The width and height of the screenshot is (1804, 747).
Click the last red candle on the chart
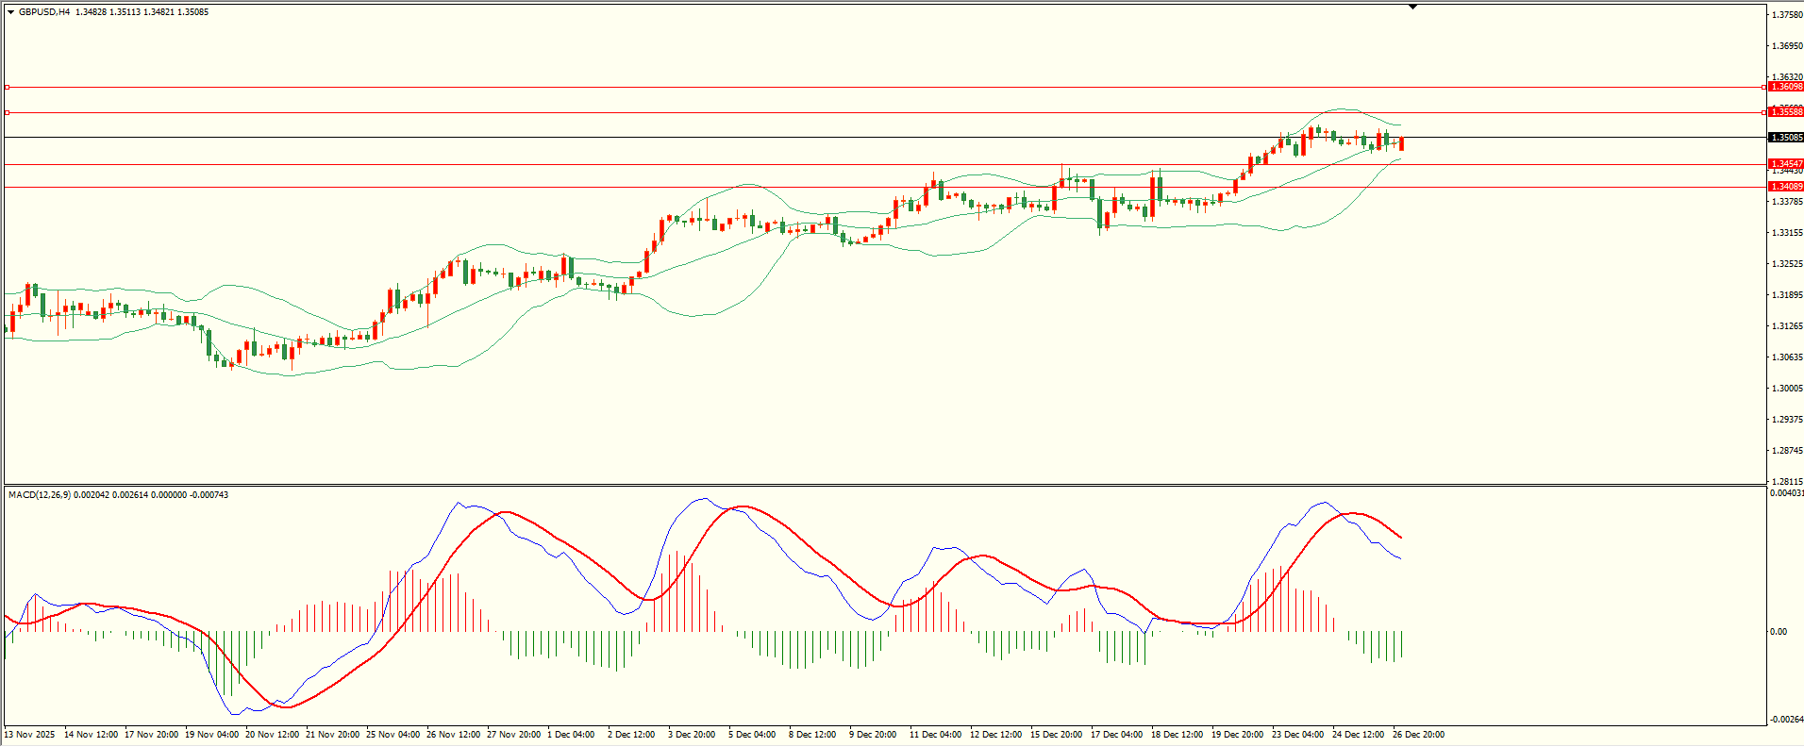click(x=1402, y=143)
